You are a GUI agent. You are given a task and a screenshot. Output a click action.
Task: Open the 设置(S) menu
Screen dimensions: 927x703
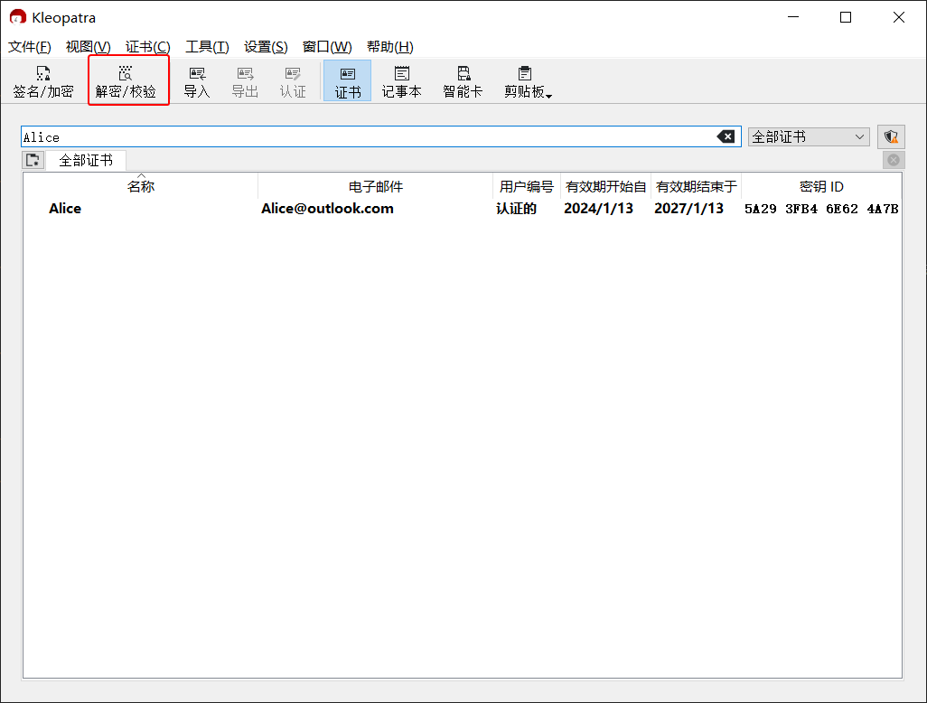click(266, 47)
